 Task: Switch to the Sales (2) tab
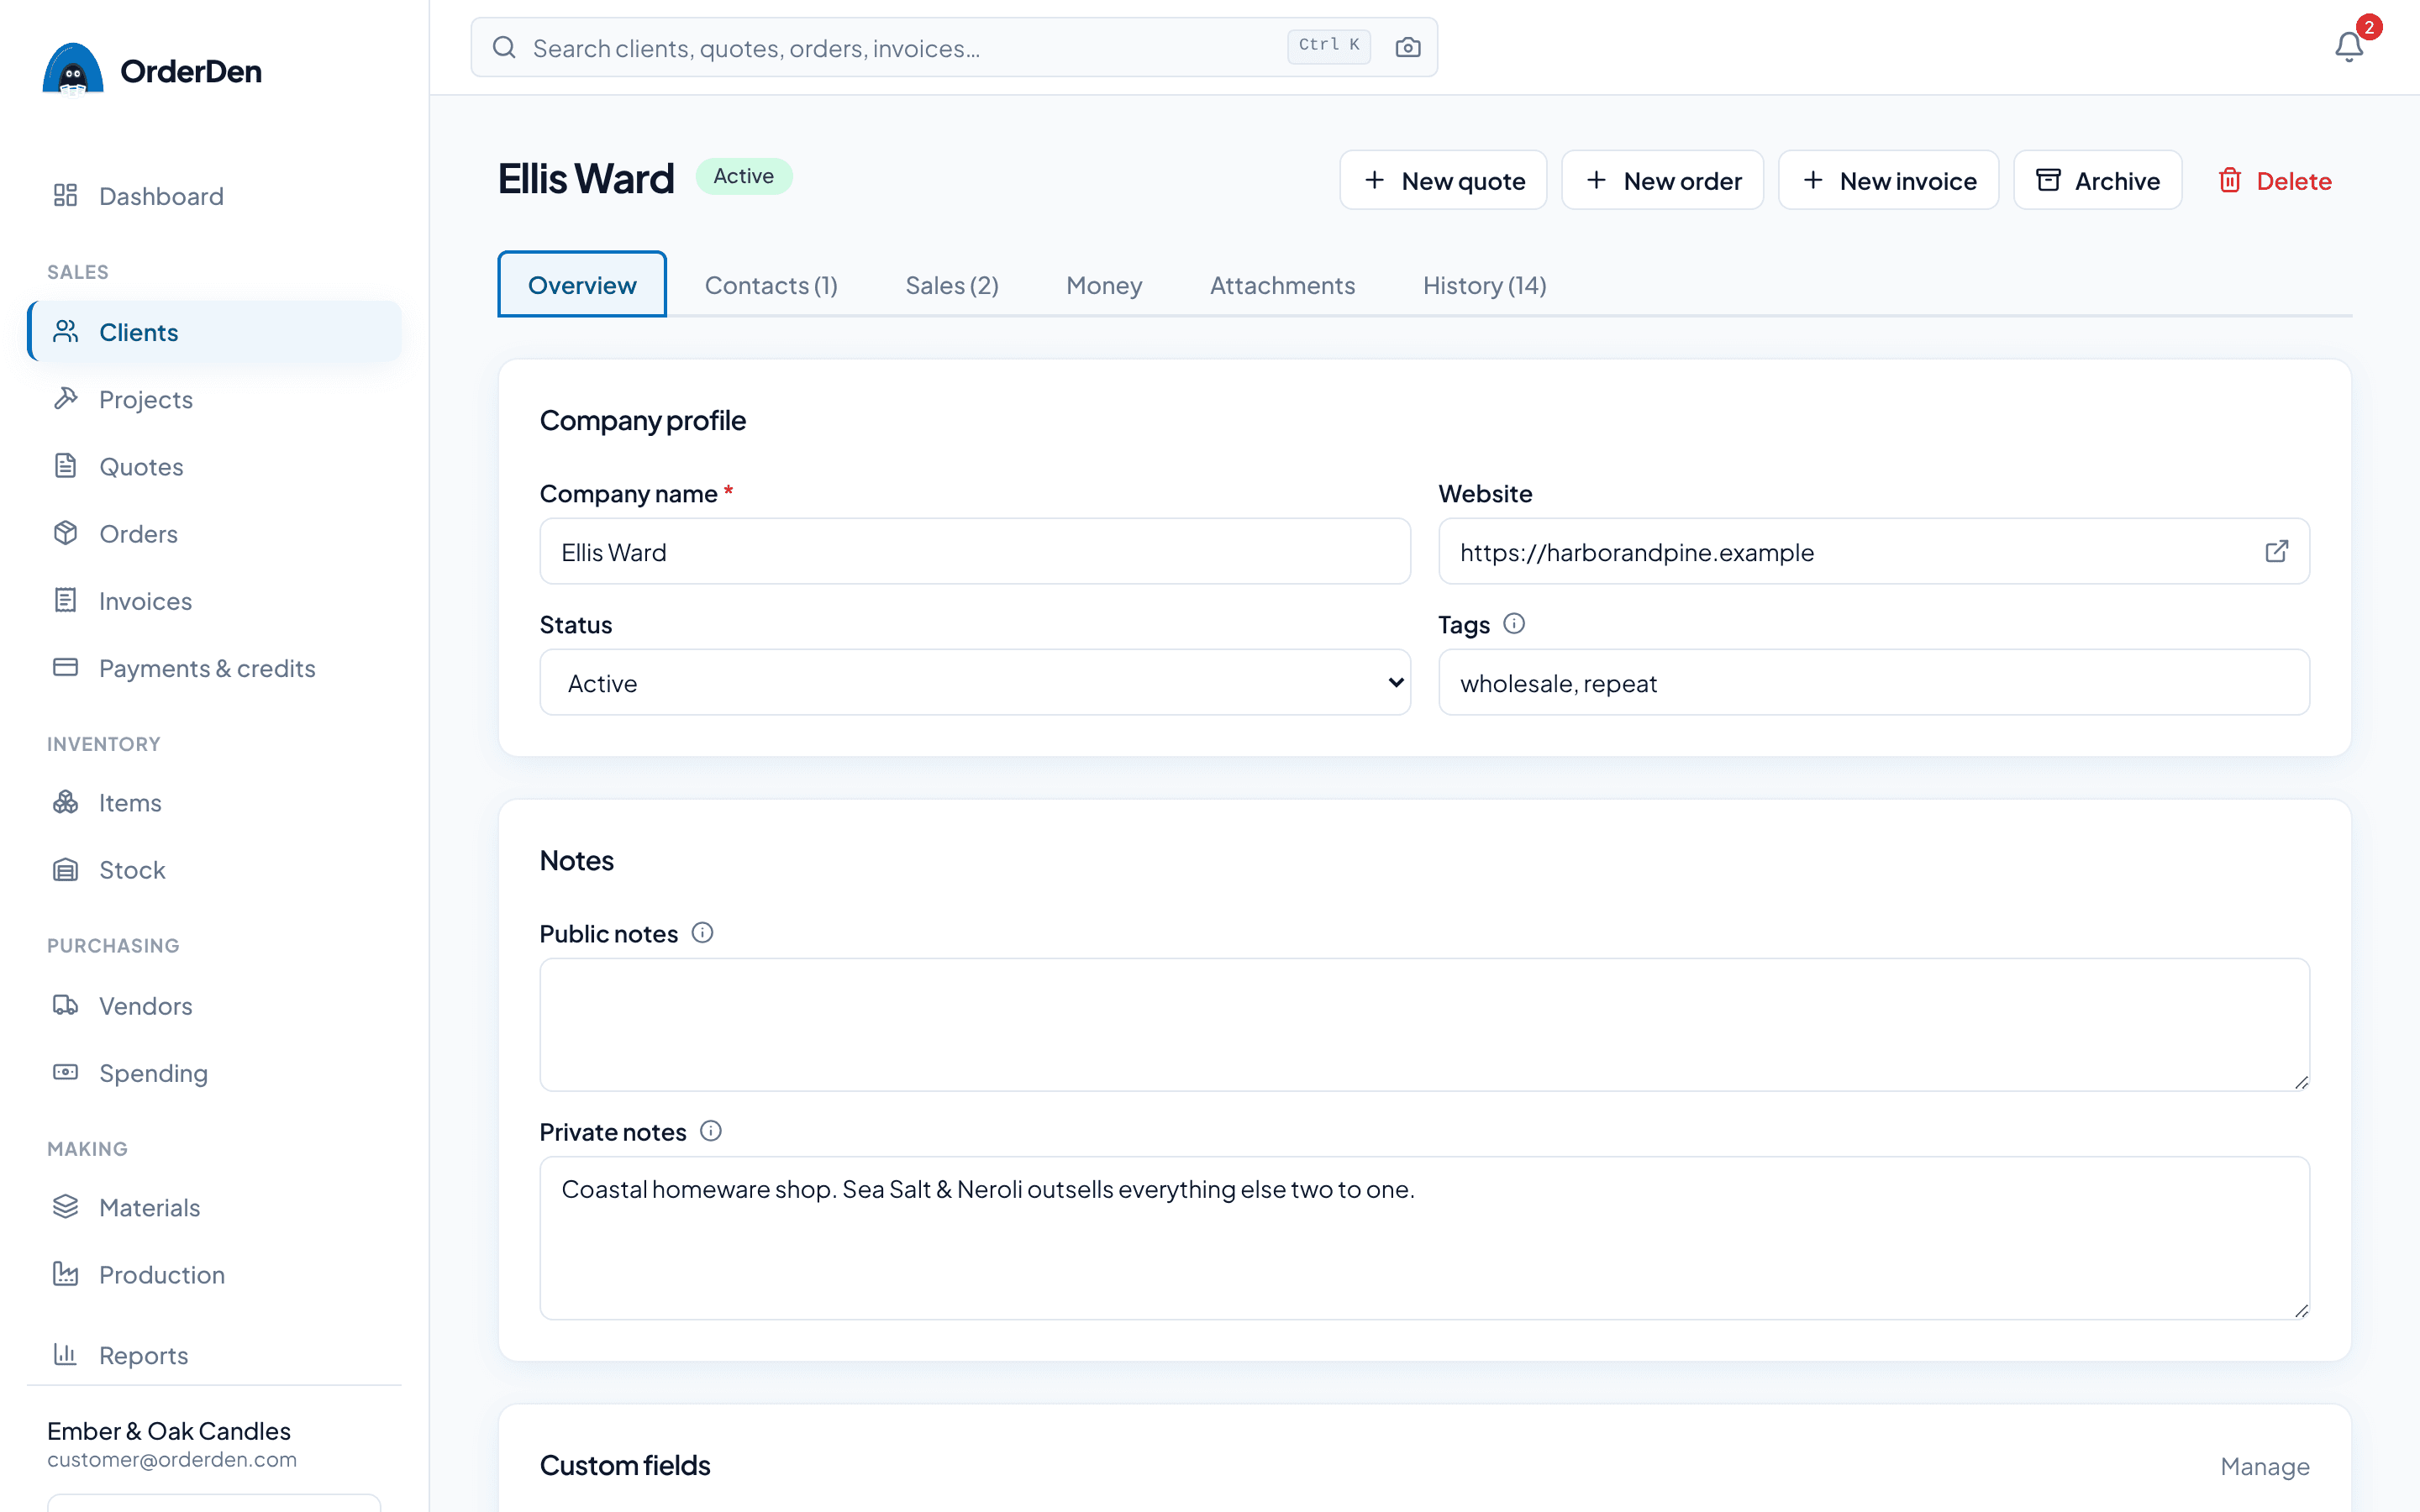(952, 285)
